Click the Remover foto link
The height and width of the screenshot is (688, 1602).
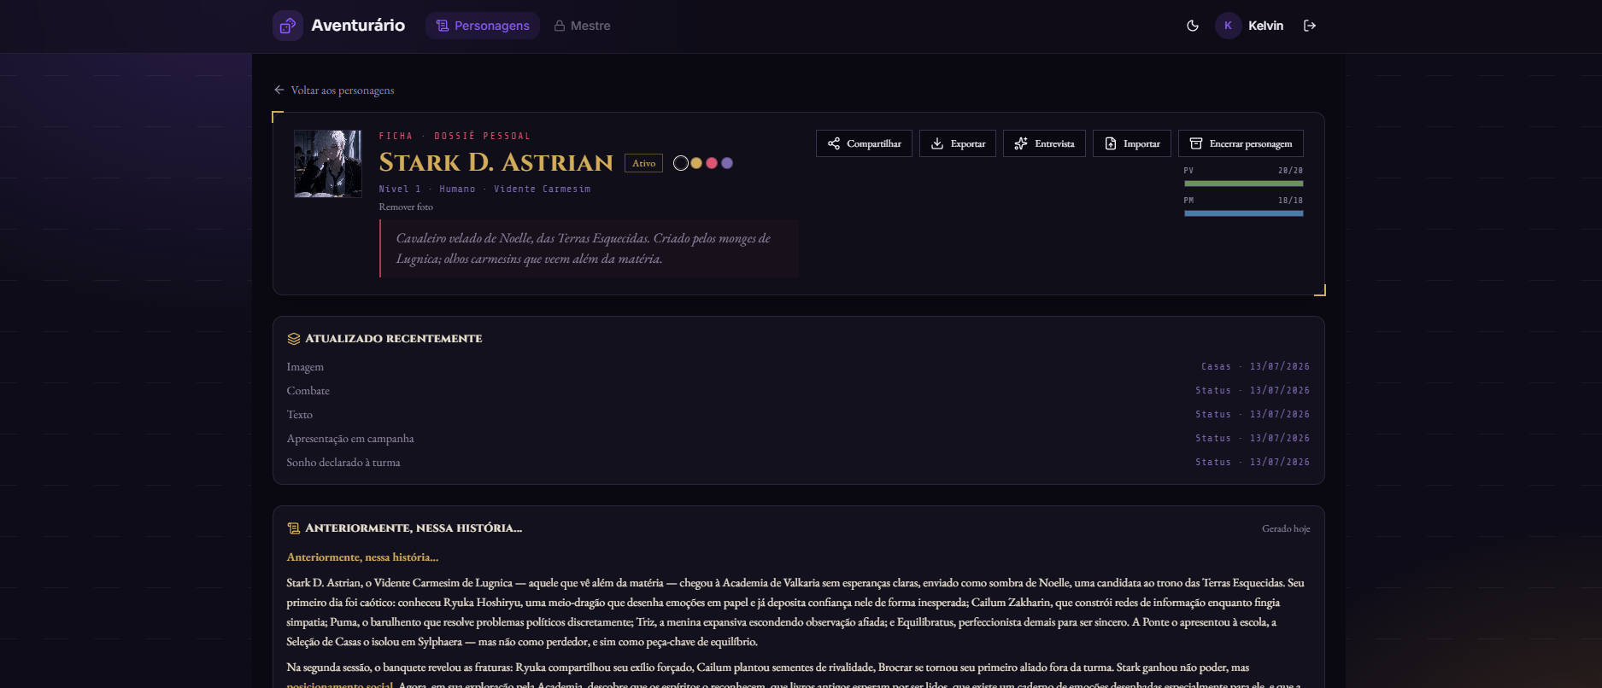tap(406, 207)
